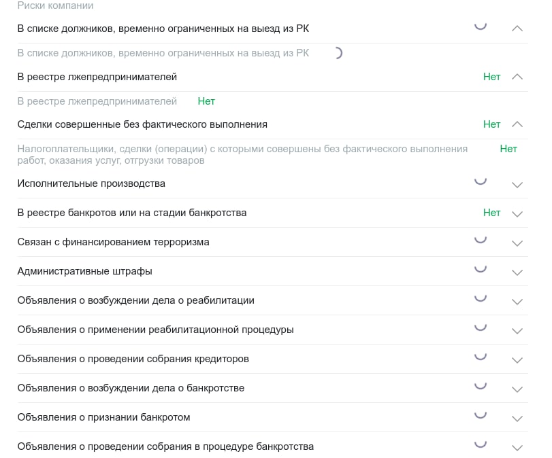The image size is (552, 458).
Task: Click green 'Нет' next to gray lжепредпринимателей sub-row
Action: [x=206, y=101]
